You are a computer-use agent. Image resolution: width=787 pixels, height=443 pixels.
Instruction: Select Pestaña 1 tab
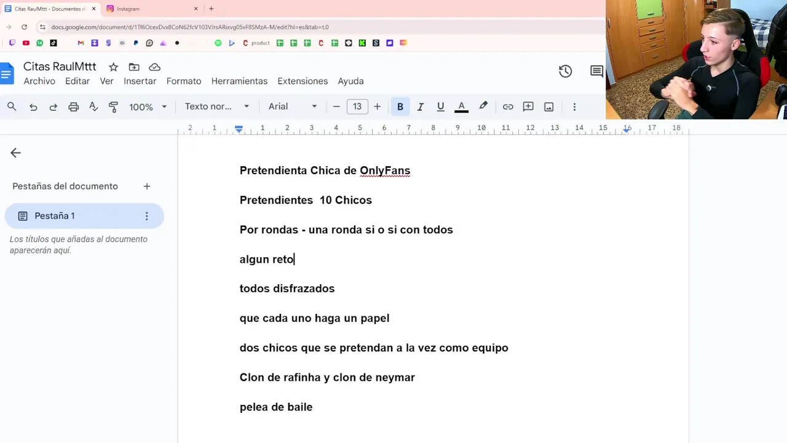pos(84,216)
